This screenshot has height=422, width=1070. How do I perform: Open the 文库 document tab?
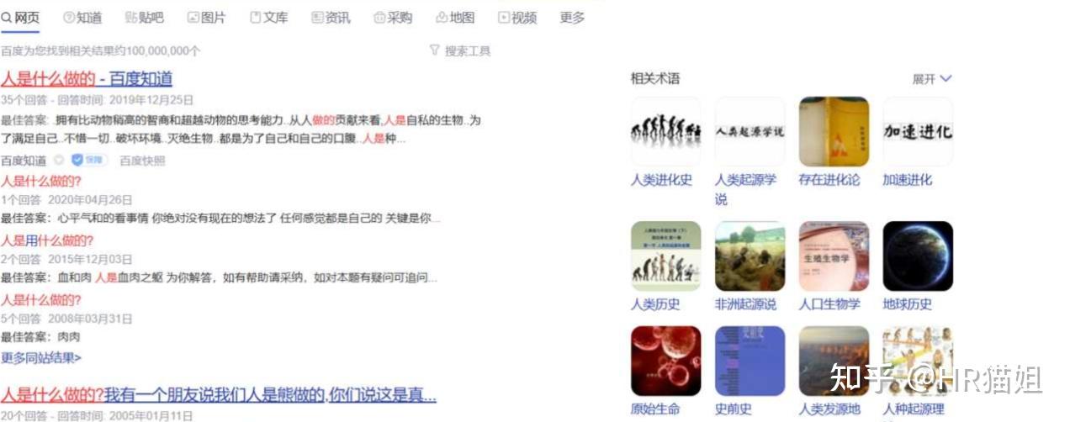[269, 17]
